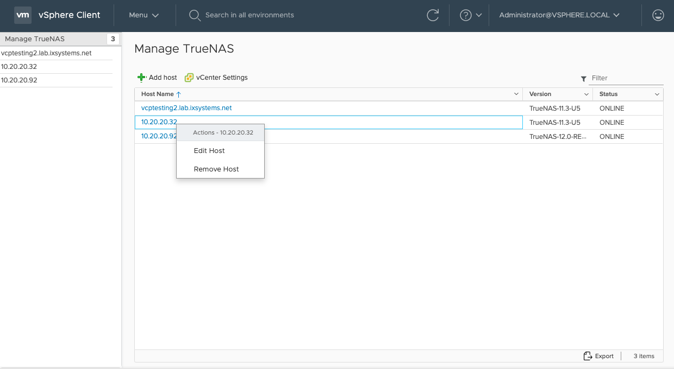Screen dimensions: 674x369
Task: Open the Status column dropdown chevron
Action: (657, 94)
